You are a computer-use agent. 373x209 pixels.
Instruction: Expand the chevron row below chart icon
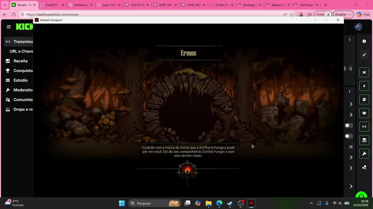[351, 157]
